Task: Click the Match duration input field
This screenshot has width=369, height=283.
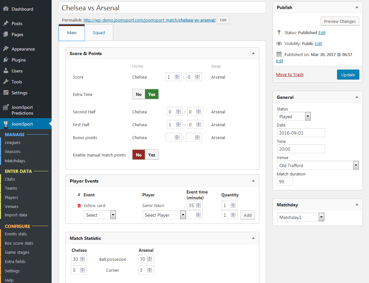Action: [285, 181]
